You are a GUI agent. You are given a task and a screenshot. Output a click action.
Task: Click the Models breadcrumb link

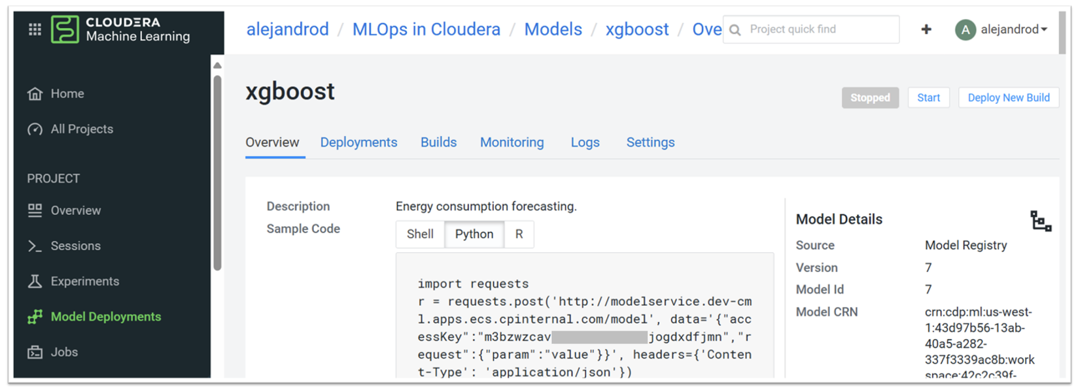click(553, 29)
